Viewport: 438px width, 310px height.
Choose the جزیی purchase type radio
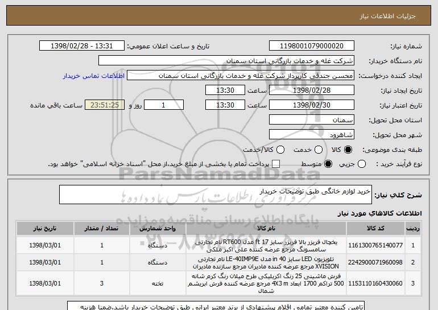click(x=361, y=164)
